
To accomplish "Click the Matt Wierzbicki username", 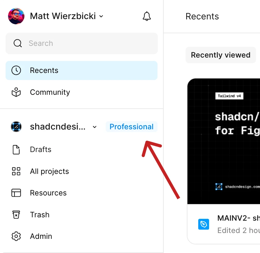I will (63, 16).
